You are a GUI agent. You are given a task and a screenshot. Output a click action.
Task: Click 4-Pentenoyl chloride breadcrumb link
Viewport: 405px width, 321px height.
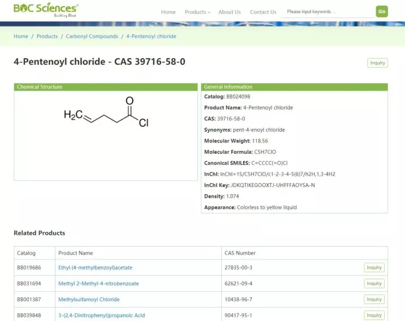pyautogui.click(x=151, y=37)
